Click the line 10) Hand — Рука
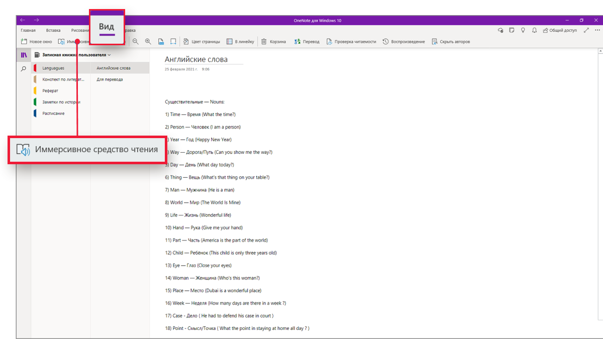 [204, 228]
